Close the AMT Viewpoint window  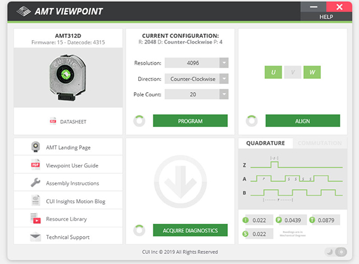[x=339, y=7]
